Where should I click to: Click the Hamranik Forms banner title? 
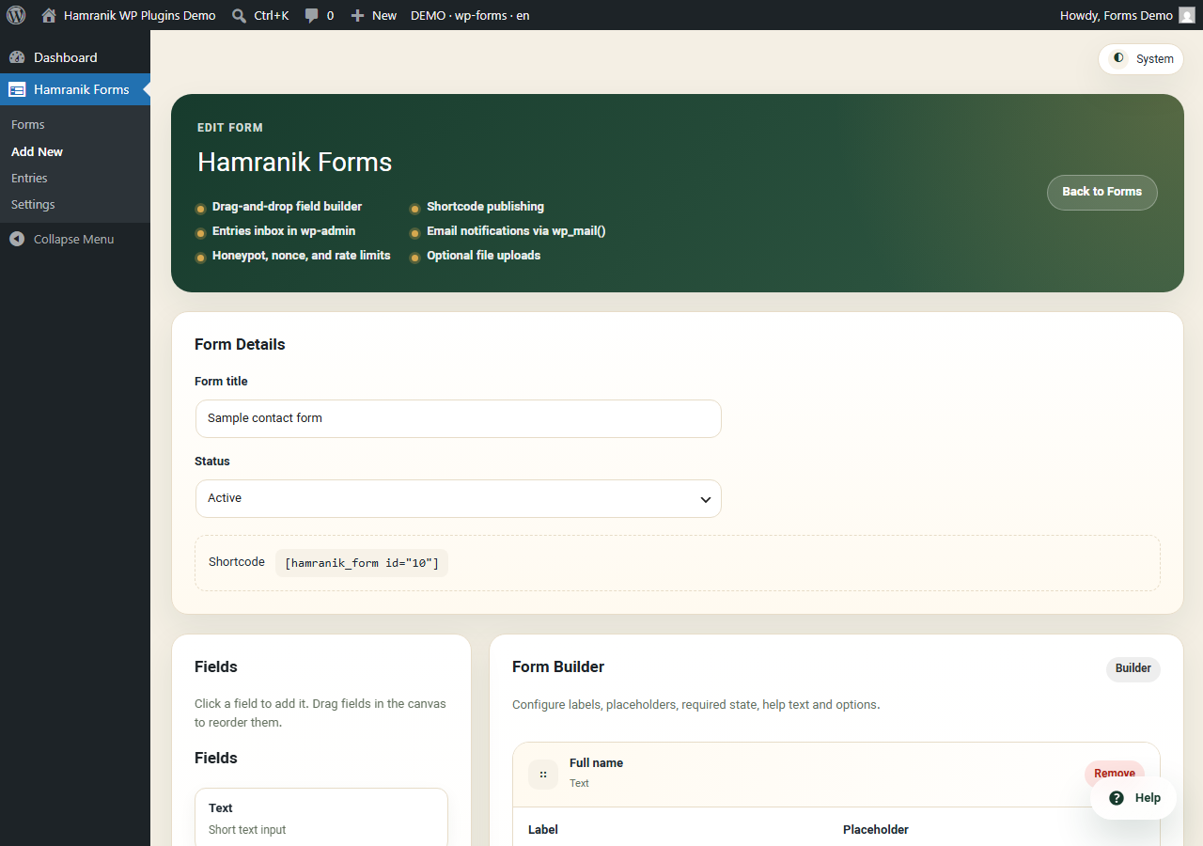click(x=294, y=162)
